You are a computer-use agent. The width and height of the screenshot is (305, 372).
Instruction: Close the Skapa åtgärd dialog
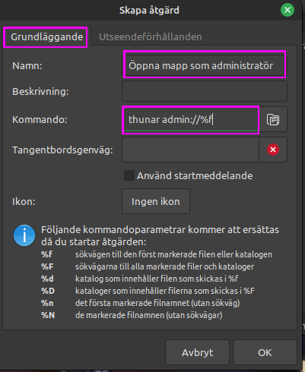pos(288,10)
